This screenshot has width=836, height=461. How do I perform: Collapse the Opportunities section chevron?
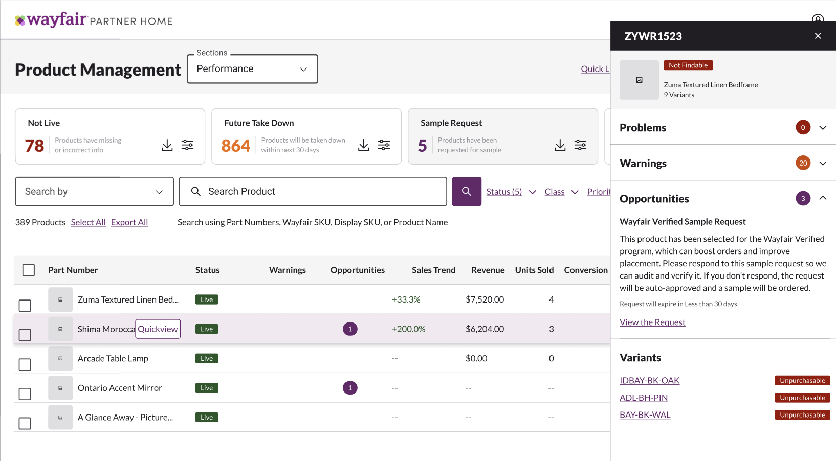click(823, 198)
